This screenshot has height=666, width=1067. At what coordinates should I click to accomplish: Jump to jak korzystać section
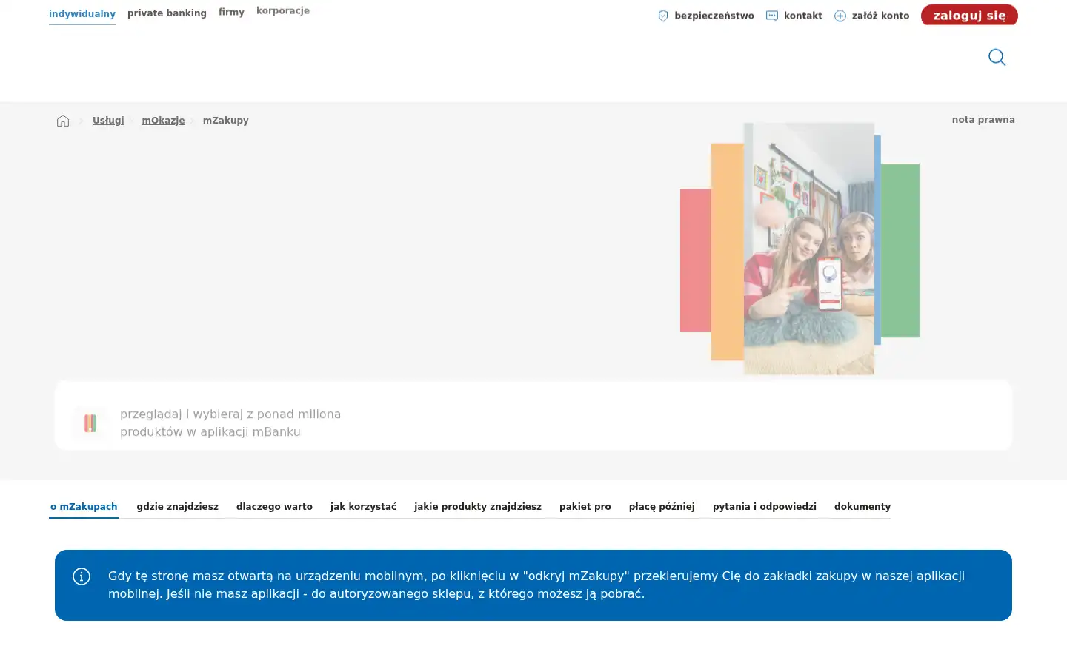coord(363,507)
